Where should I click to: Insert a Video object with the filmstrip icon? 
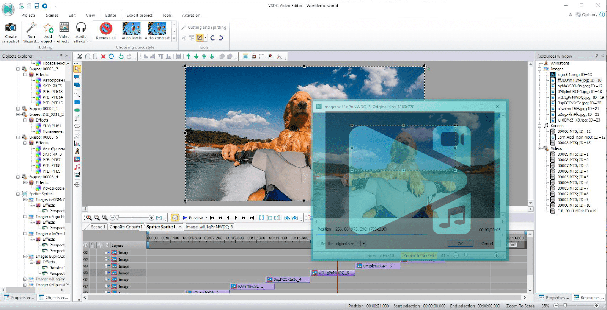coord(77,174)
